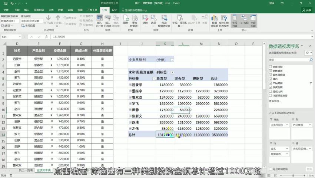Refresh the pivot table data

[126, 21]
